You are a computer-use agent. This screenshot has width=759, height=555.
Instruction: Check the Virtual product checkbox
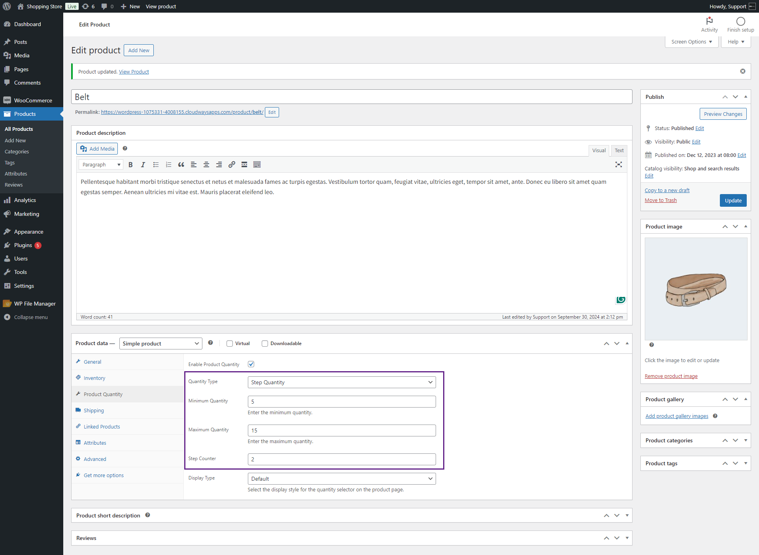point(230,344)
